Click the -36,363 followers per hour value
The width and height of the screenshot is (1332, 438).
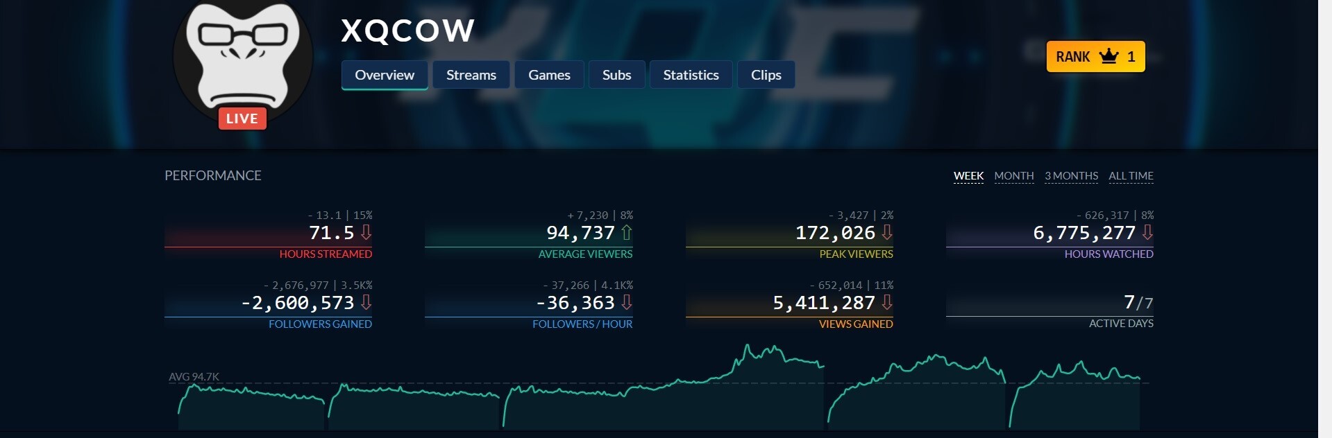pyautogui.click(x=575, y=303)
